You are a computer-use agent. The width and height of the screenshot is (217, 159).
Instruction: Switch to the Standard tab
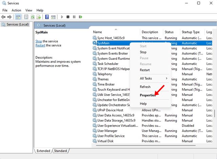(60, 151)
